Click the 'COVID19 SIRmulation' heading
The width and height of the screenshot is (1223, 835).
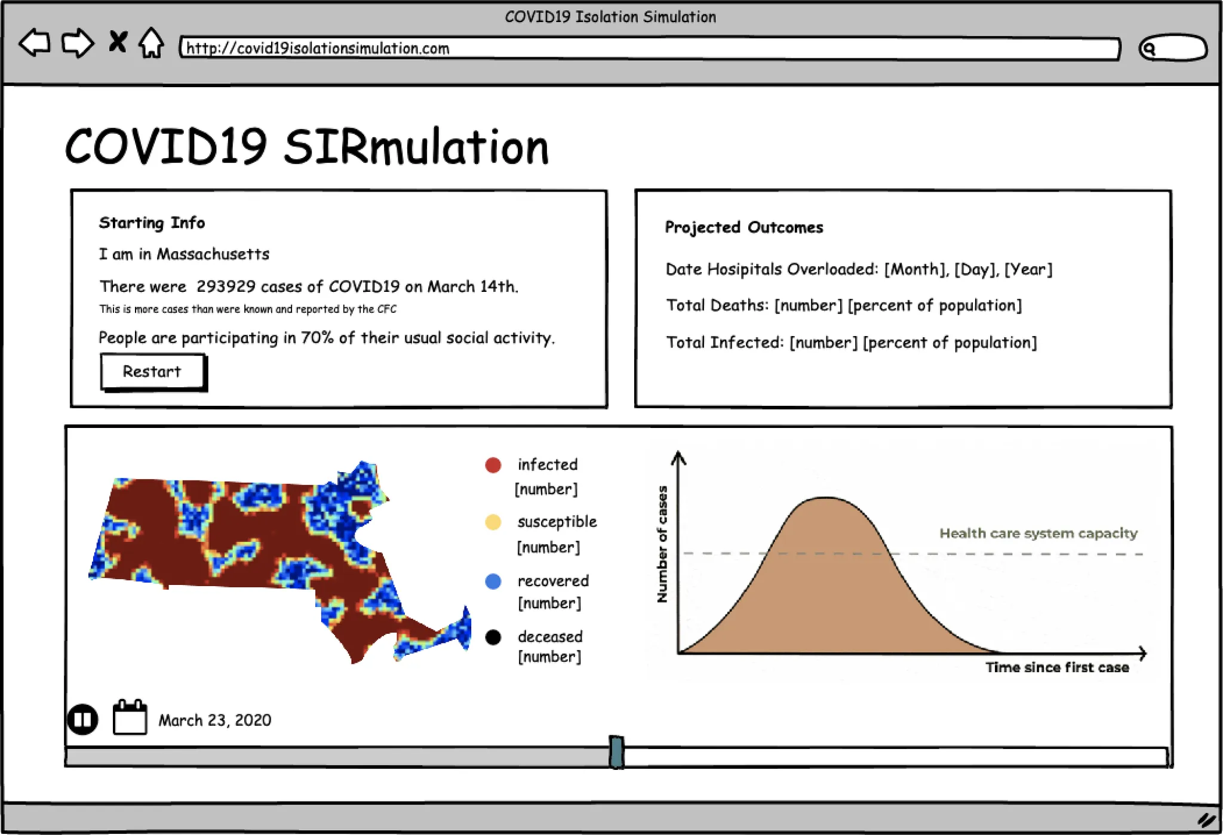(x=307, y=147)
